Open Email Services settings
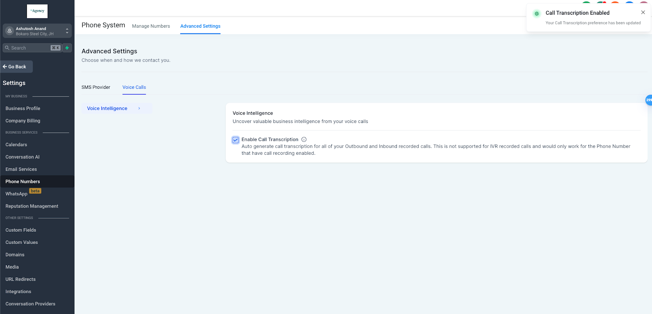Image resolution: width=652 pixels, height=314 pixels. pyautogui.click(x=21, y=169)
